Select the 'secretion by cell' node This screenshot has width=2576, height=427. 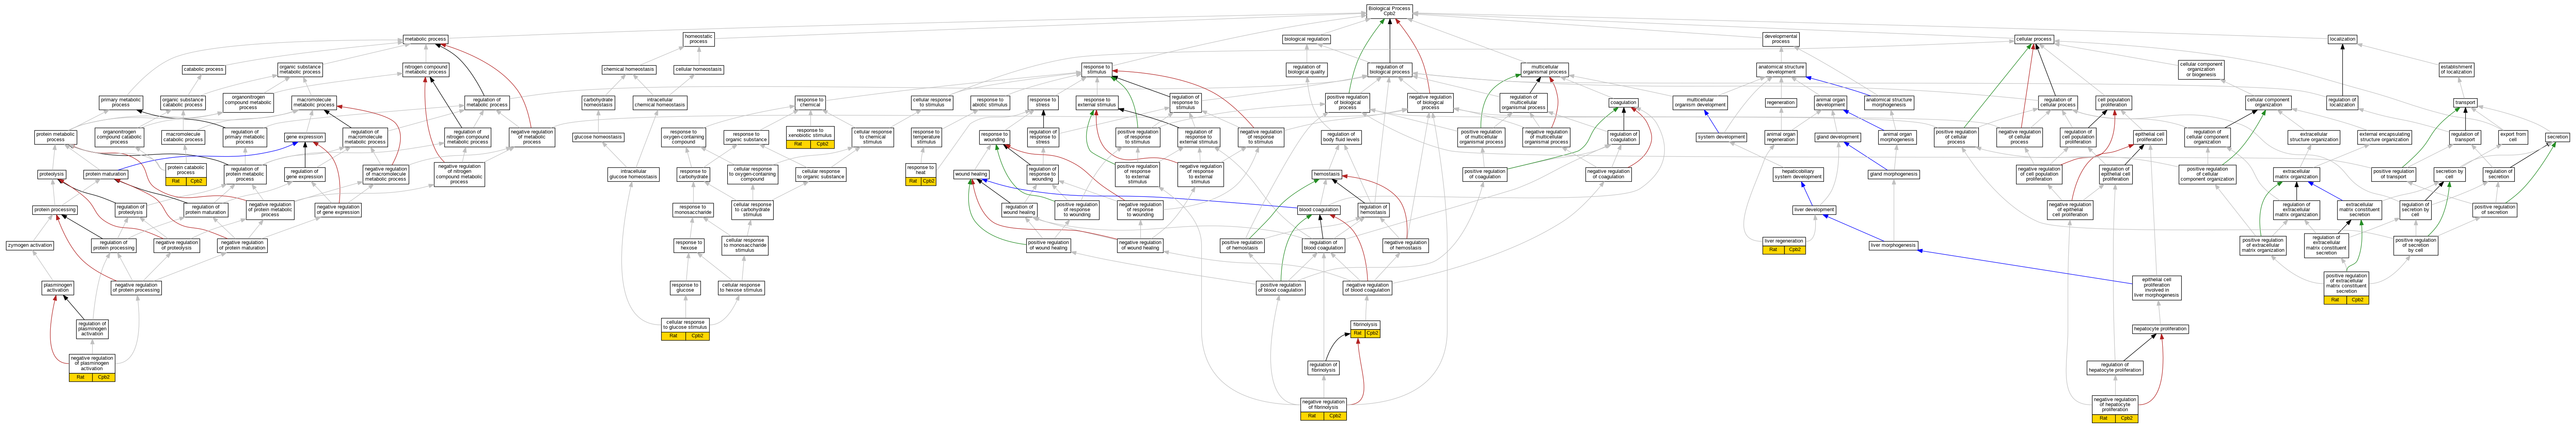2449,174
